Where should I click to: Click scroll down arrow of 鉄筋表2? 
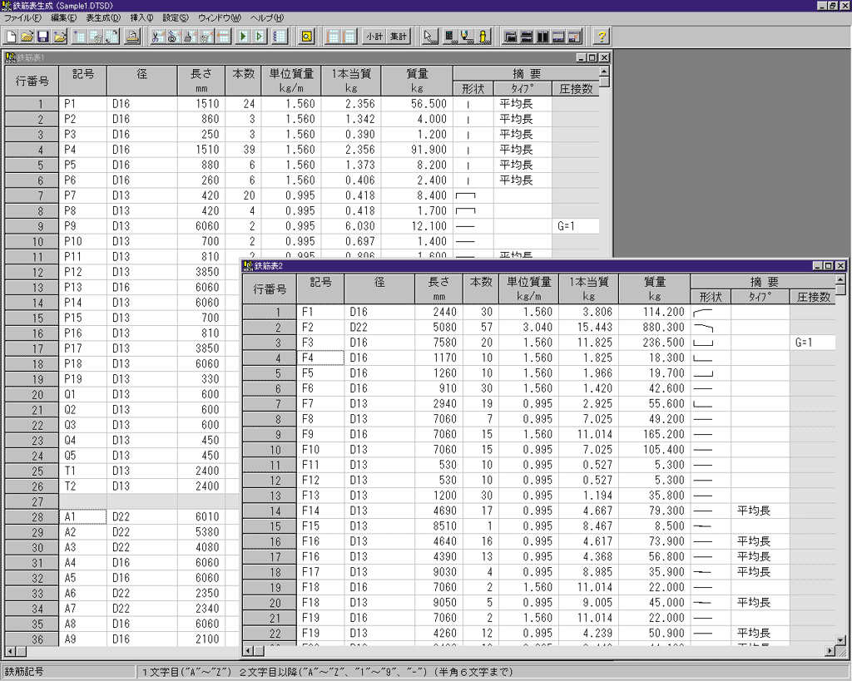tap(840, 639)
